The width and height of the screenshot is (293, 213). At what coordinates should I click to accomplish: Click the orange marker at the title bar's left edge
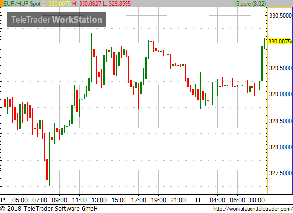pyautogui.click(x=1, y=4)
